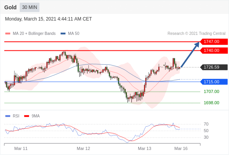This screenshot has height=155, width=229.
Task: Click the 1740.00 resistance price tag
Action: (x=214, y=51)
